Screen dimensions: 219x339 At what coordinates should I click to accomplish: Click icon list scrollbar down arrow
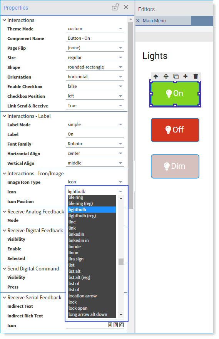tap(121, 315)
